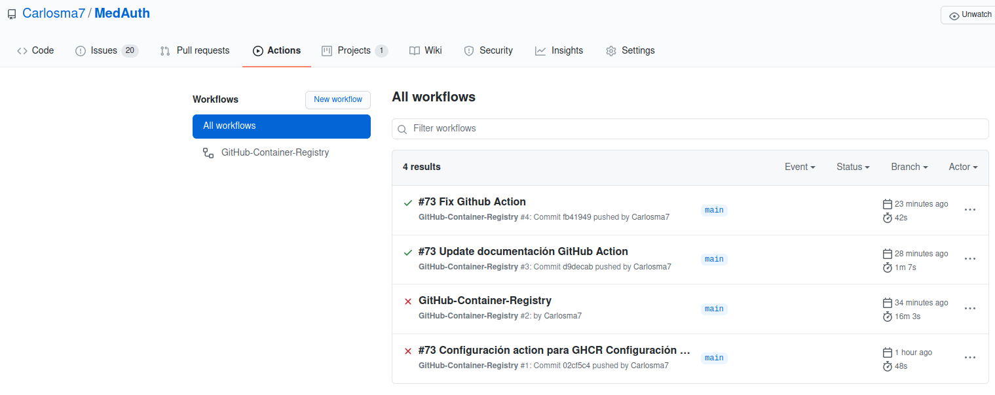The image size is (995, 395).
Task: Open more options menu for Configuración action run
Action: 970,358
